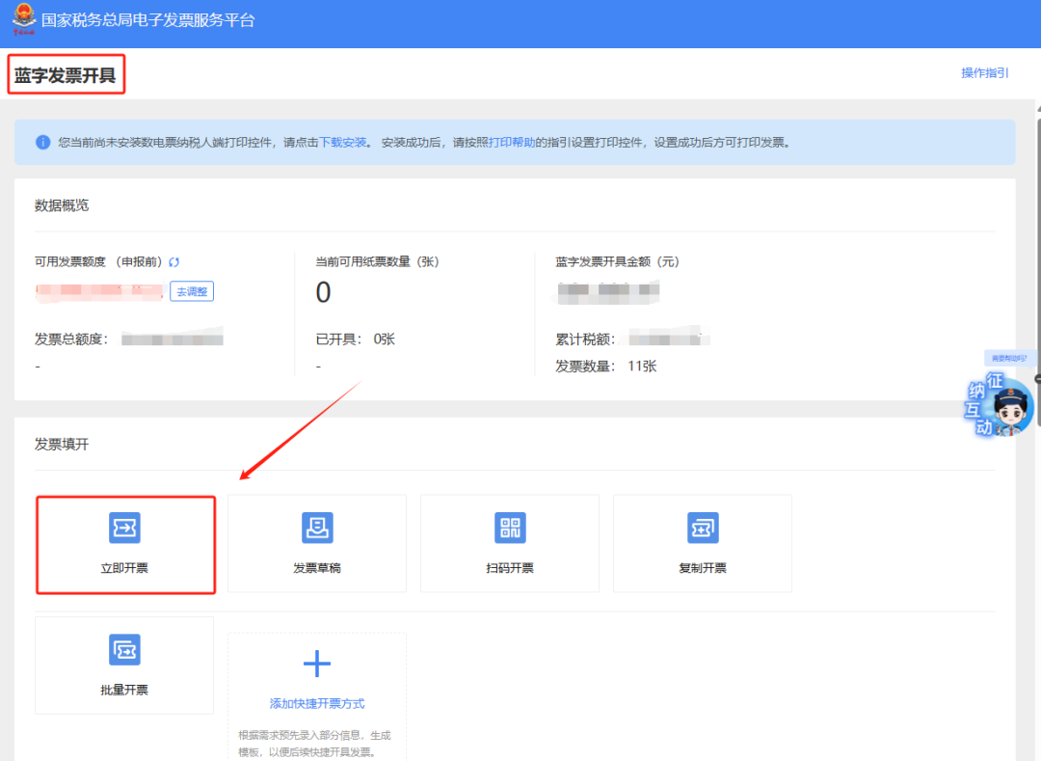
Task: Click the 批量开票 label
Action: tap(124, 690)
